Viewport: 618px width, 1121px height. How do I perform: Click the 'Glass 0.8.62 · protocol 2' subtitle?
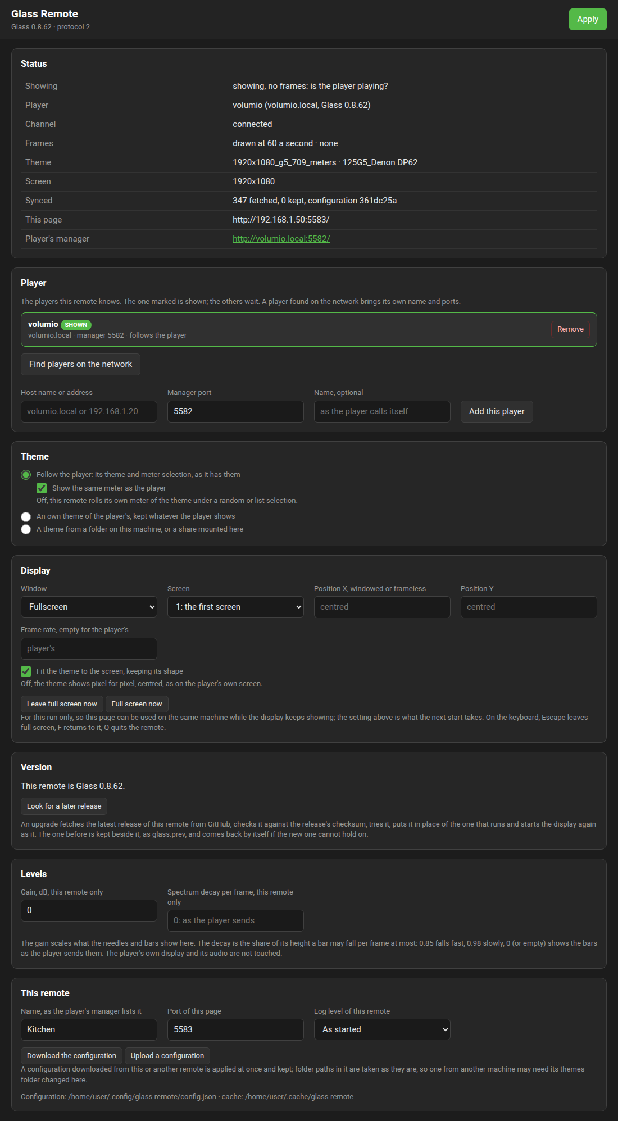tap(51, 27)
